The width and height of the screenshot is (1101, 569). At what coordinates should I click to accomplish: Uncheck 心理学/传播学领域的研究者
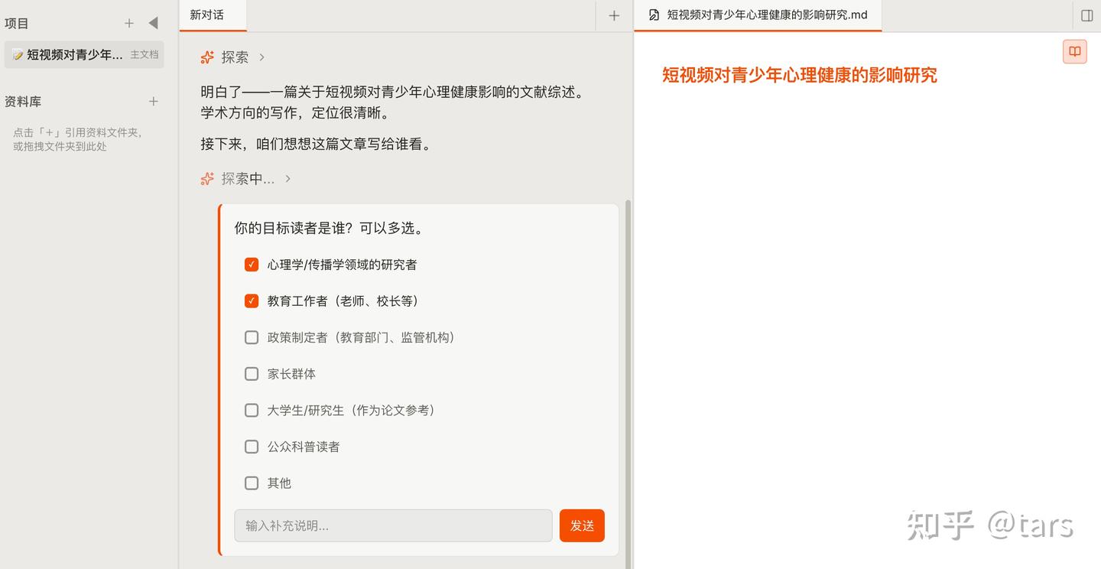point(251,264)
